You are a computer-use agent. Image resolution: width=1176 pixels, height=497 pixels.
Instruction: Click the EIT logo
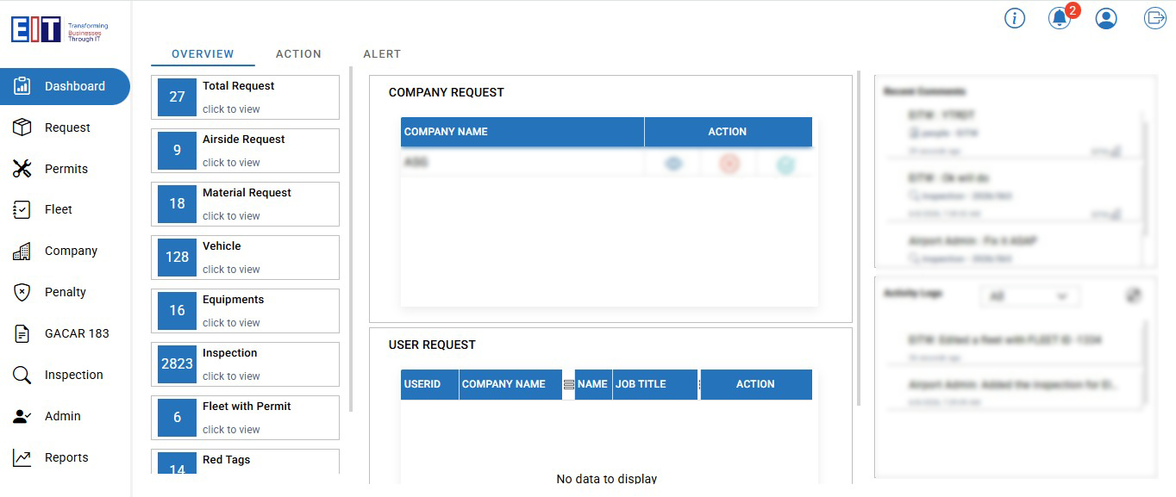point(59,30)
